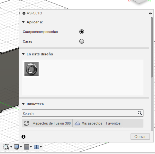The height and width of the screenshot is (154, 155).
Task: Collapse the Biblioteca section
Action: (x=23, y=104)
